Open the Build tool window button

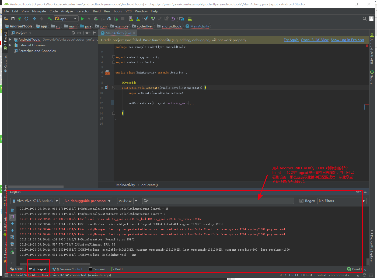tap(117, 269)
